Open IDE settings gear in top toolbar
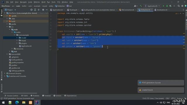This screenshot has width=187, height=105. coord(182,6)
